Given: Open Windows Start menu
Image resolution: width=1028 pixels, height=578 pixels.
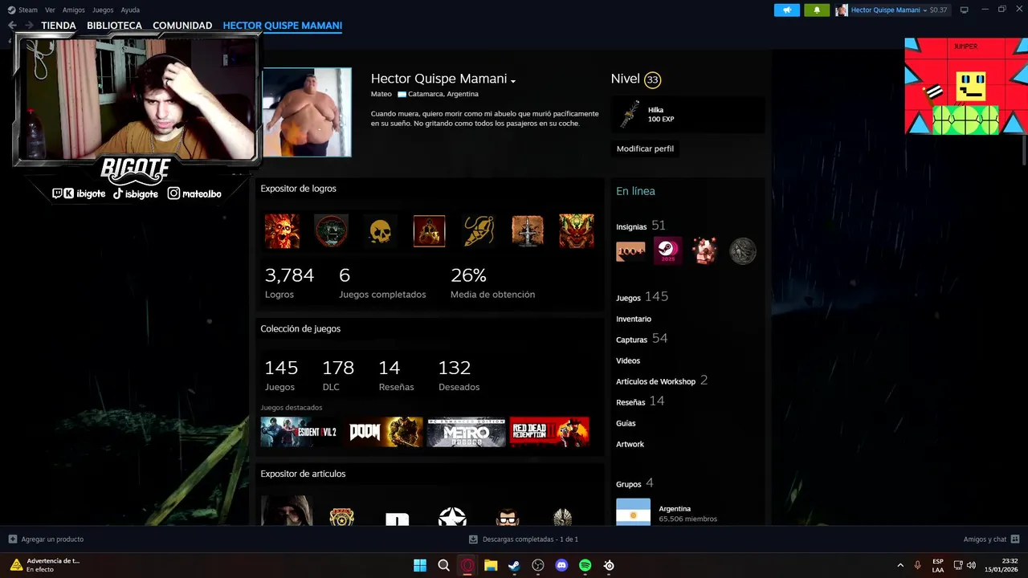Looking at the screenshot, I should 420,565.
